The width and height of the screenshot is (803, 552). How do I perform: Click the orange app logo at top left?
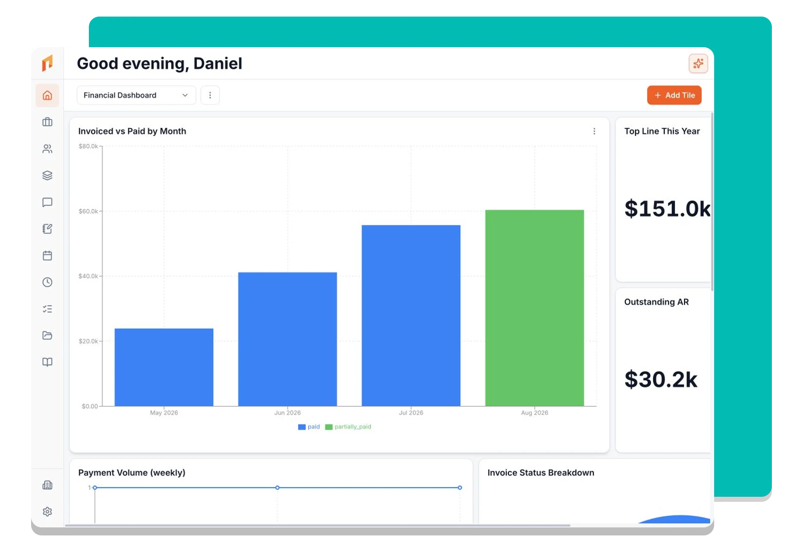(47, 63)
